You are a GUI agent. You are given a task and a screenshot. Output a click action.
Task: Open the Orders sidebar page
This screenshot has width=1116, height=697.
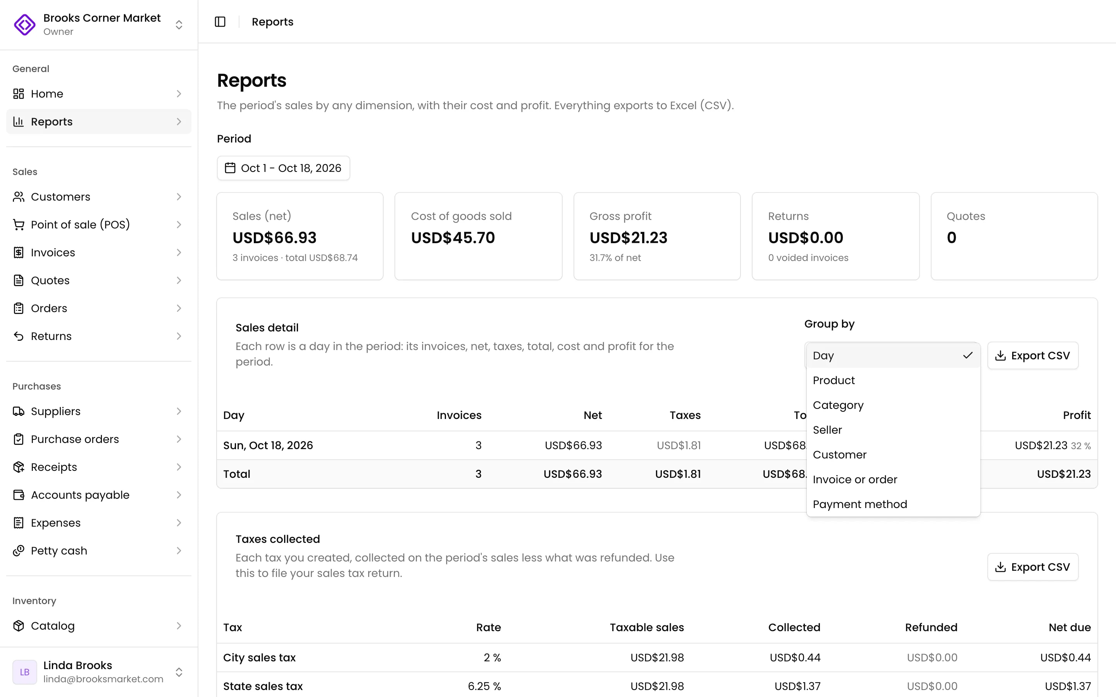[x=99, y=308]
